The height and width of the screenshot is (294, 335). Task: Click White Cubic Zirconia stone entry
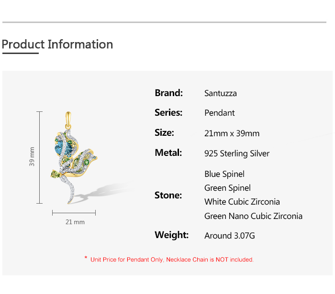click(x=242, y=202)
